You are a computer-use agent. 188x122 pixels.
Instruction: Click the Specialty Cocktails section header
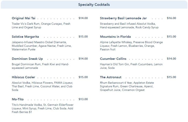94,5
